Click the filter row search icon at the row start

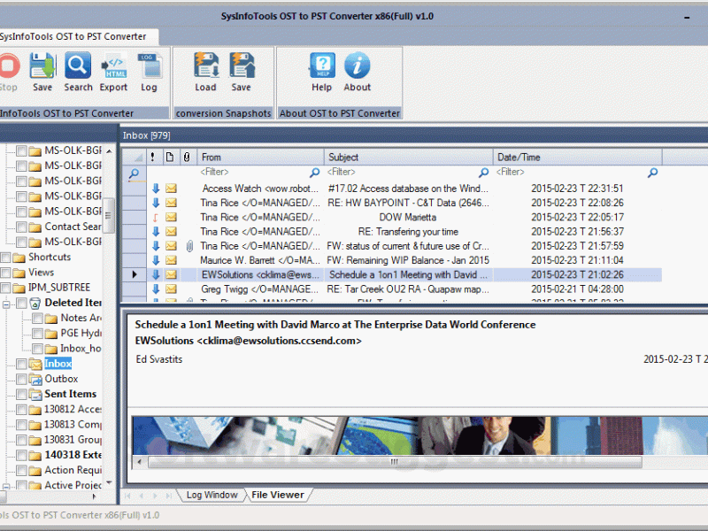134,173
